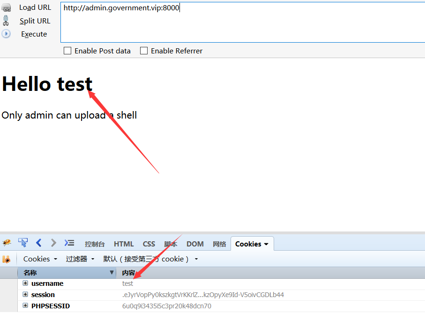Viewport: 425px width, 328px height.
Task: Open the 默认 cookie acceptance dropdown
Action: click(x=150, y=259)
